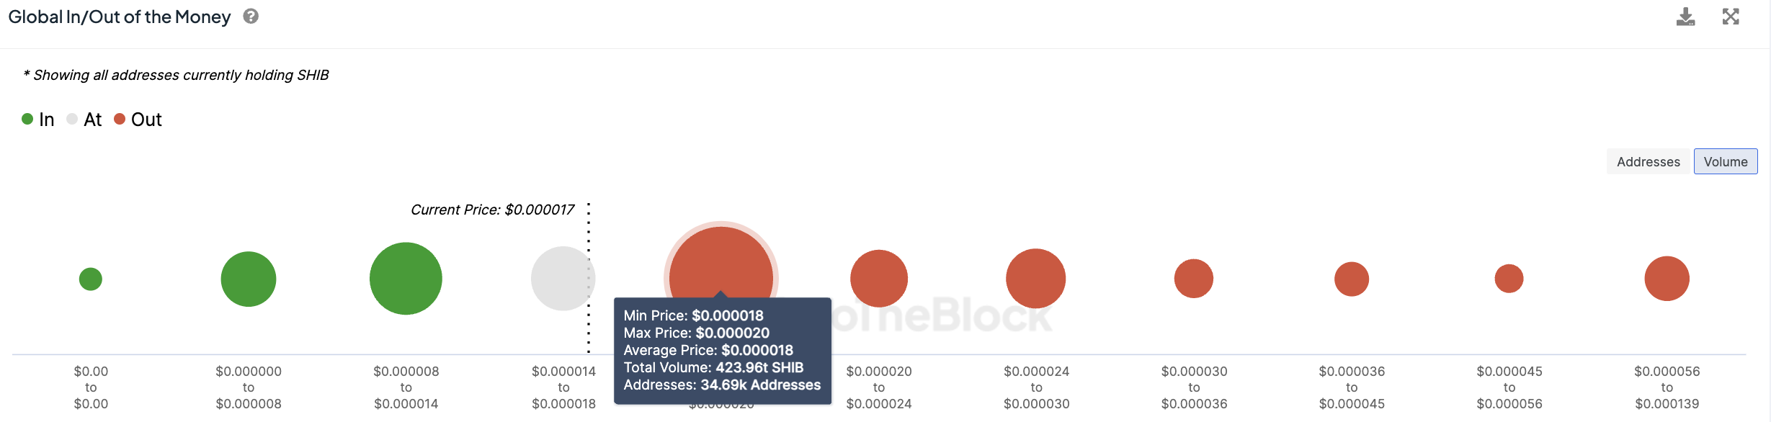Select red bubble for $0.000024 to $0.000030
The height and width of the screenshot is (422, 1771).
pyautogui.click(x=1036, y=279)
